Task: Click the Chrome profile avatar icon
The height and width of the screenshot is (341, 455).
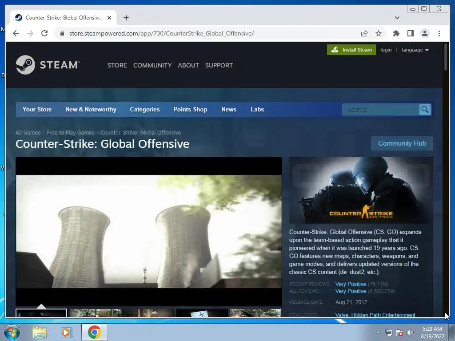Action: pyautogui.click(x=424, y=33)
